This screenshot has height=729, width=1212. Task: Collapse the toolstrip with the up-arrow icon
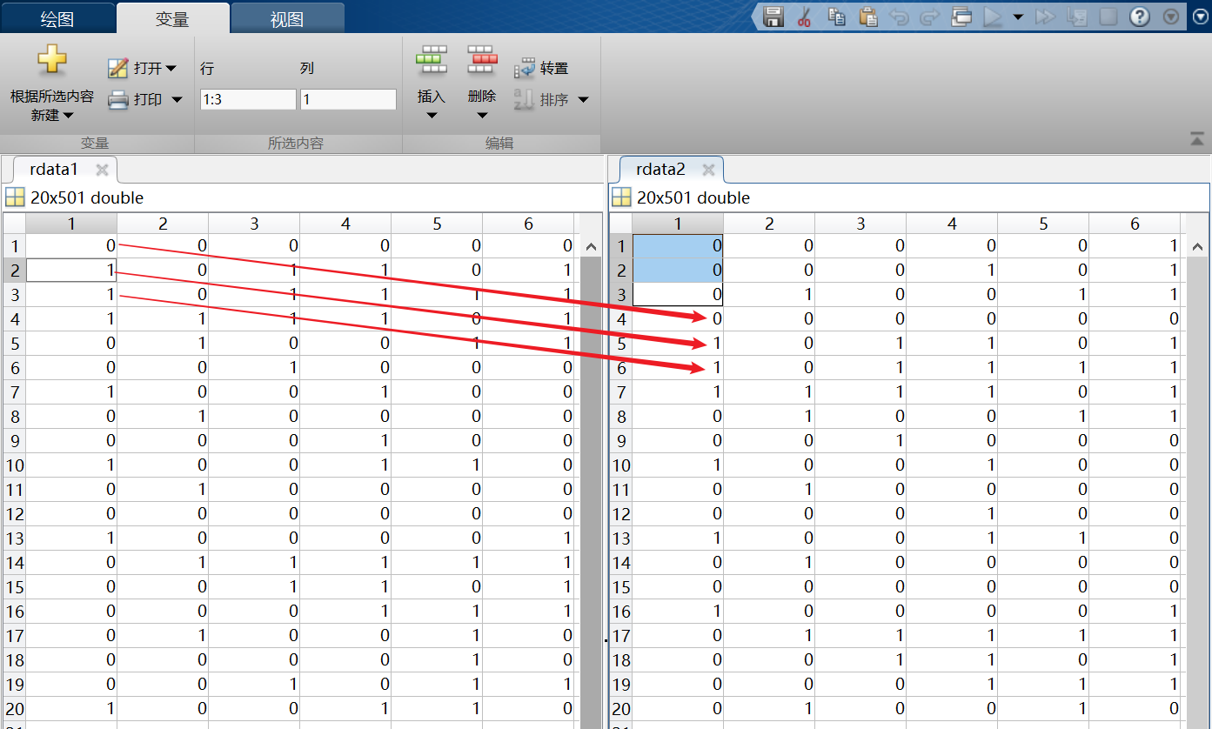click(x=1197, y=138)
